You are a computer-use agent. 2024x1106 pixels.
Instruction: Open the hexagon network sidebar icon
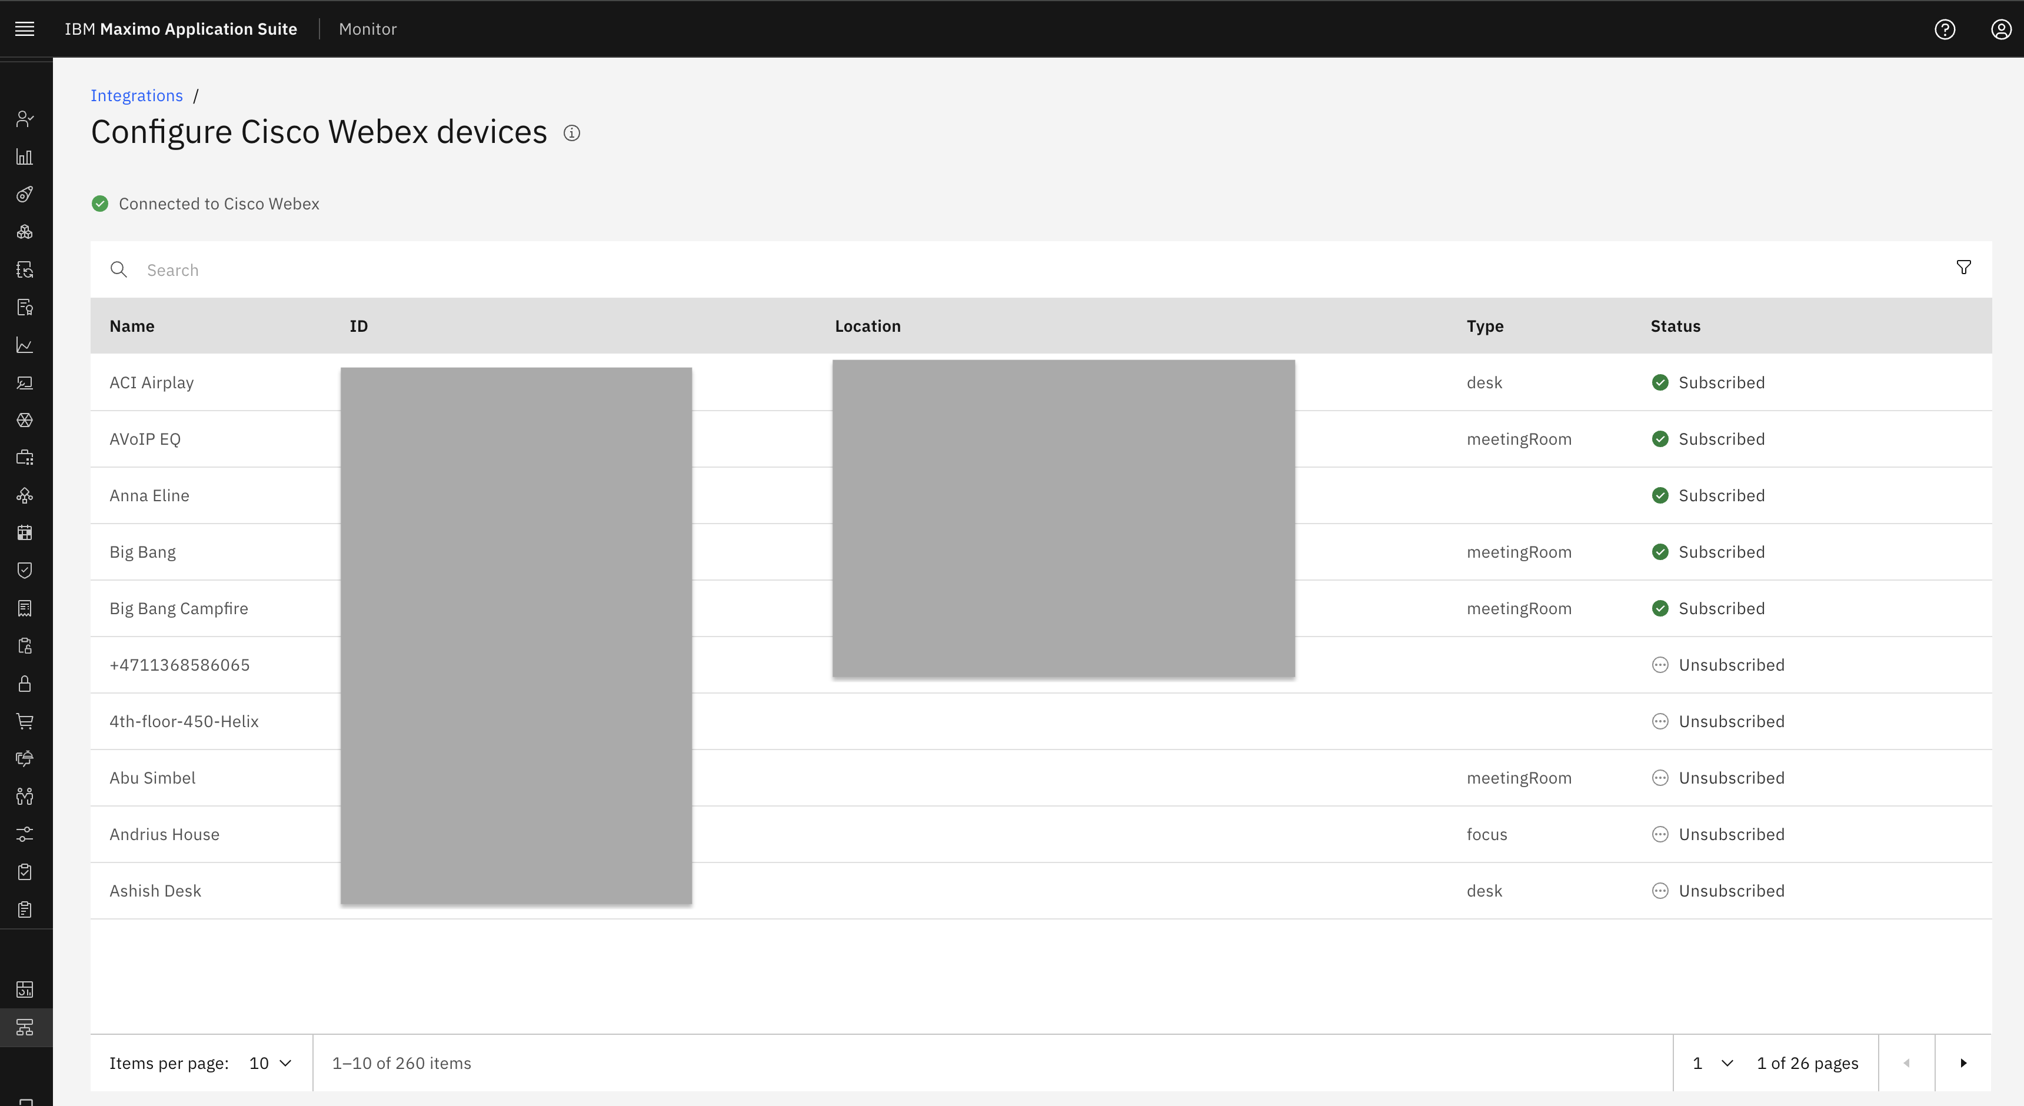pyautogui.click(x=25, y=420)
